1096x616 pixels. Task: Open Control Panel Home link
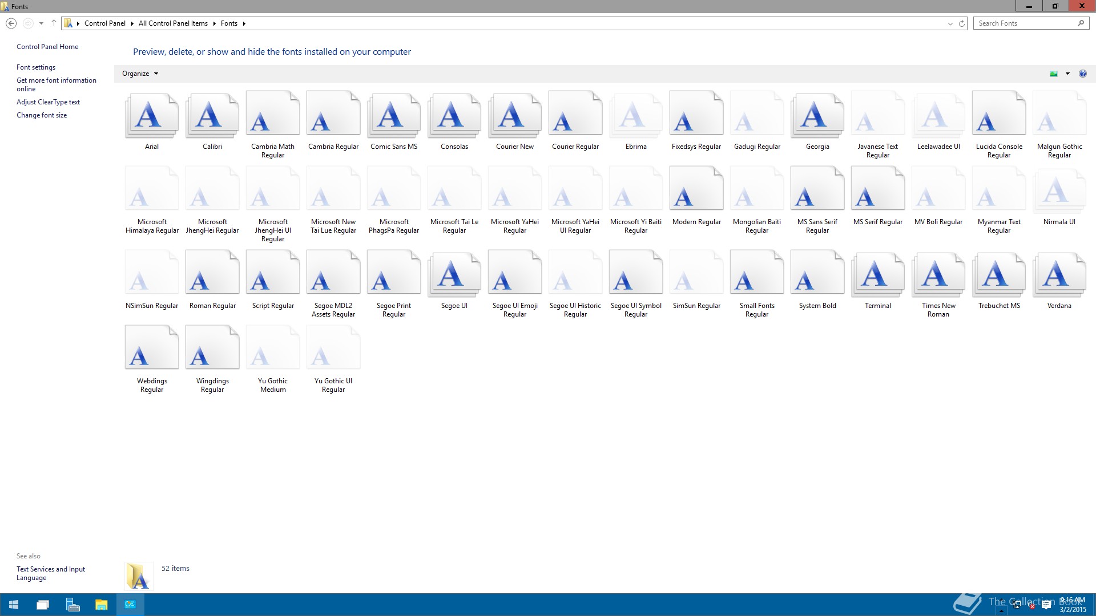point(47,47)
